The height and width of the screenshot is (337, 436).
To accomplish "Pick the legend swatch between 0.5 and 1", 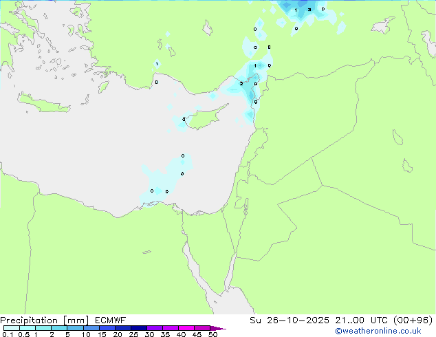I will coord(28,328).
